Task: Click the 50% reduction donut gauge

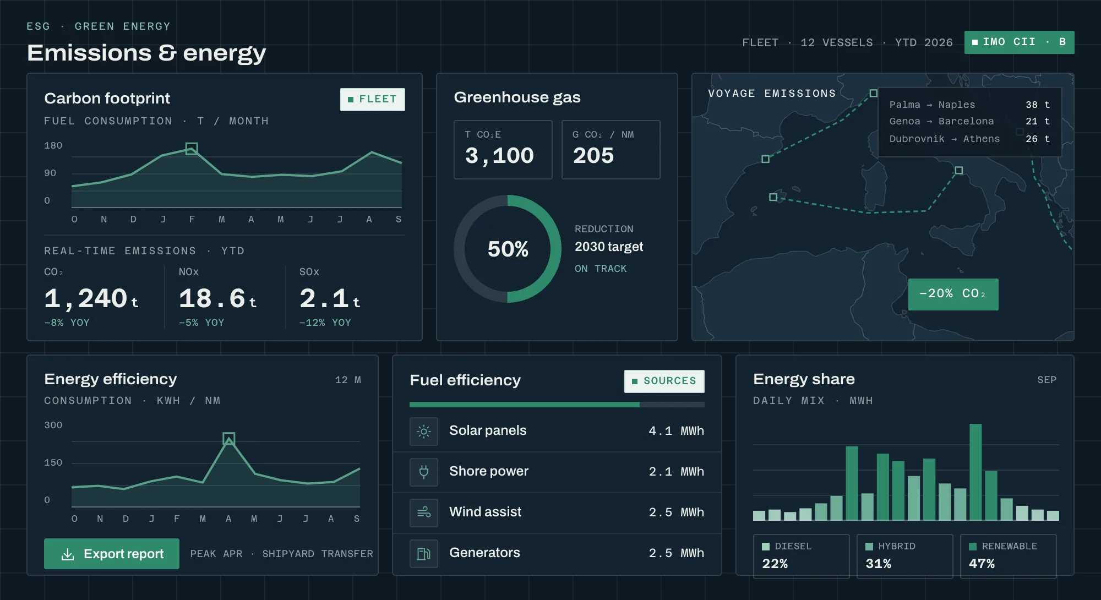Action: [508, 249]
